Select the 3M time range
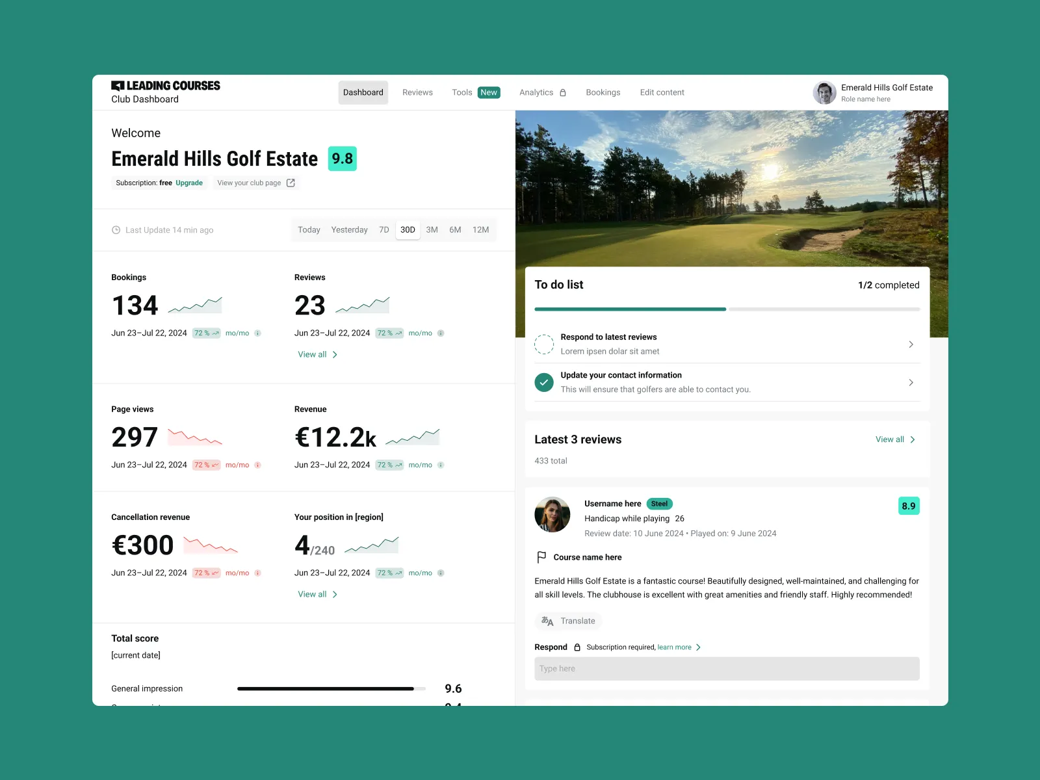The height and width of the screenshot is (780, 1040). pos(432,229)
